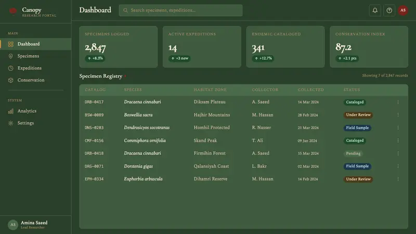The image size is (416, 234).
Task: Select the Specimens Logged card
Action: (119, 47)
